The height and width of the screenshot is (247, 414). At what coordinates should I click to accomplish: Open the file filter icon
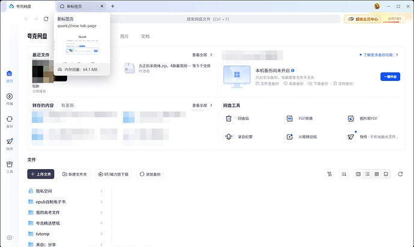[x=329, y=174]
